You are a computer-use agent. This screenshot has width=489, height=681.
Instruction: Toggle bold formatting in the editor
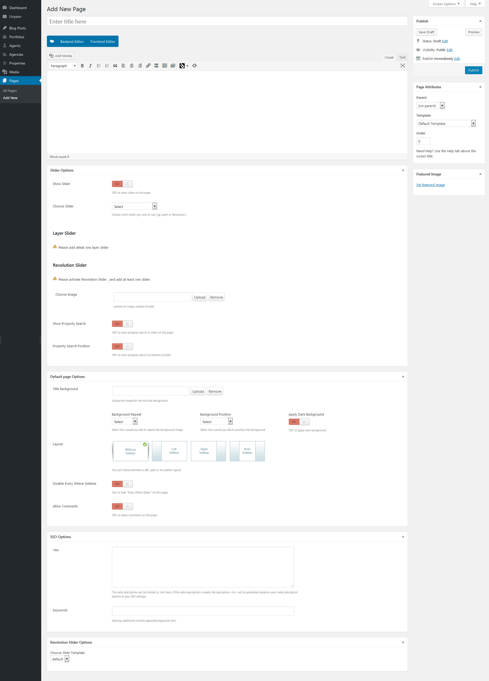[82, 66]
